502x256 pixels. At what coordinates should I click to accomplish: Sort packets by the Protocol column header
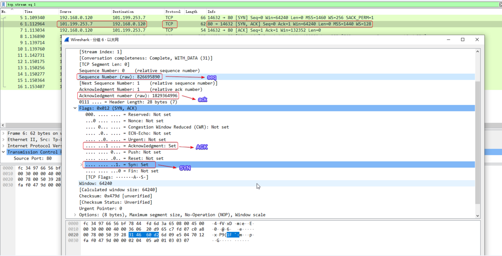(x=174, y=12)
